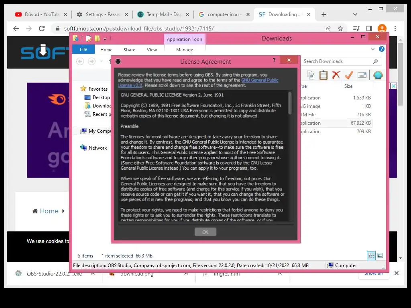Click the orange checkmark icon in Downloads
The image size is (411, 308).
coord(349,75)
